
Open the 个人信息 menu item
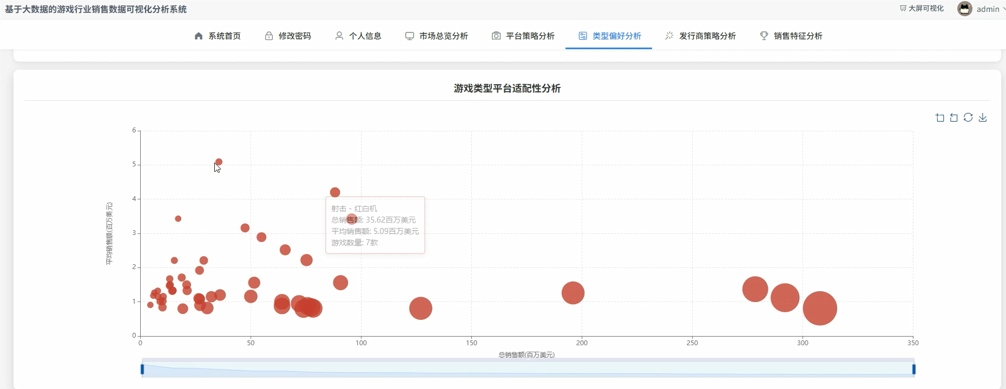[x=358, y=36]
